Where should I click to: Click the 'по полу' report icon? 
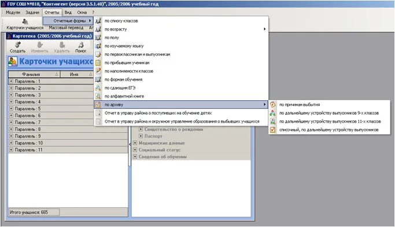[x=98, y=37]
